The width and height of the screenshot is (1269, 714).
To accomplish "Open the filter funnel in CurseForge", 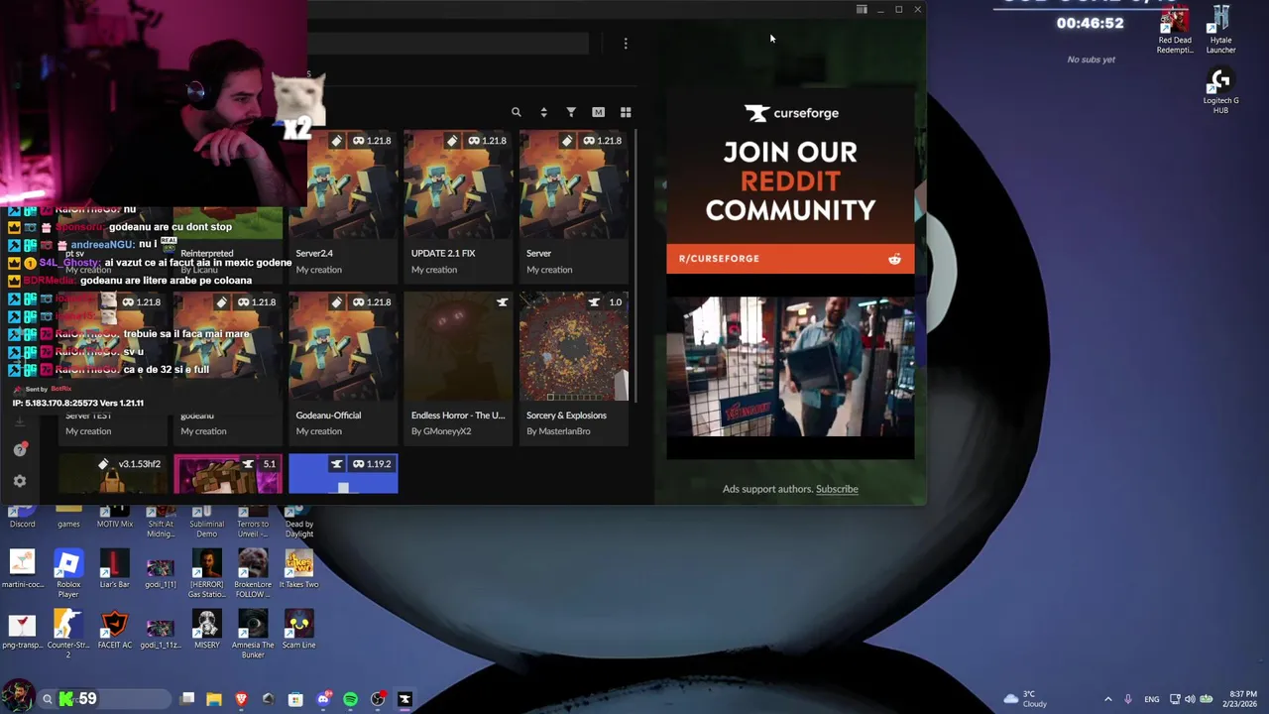I will point(571,112).
